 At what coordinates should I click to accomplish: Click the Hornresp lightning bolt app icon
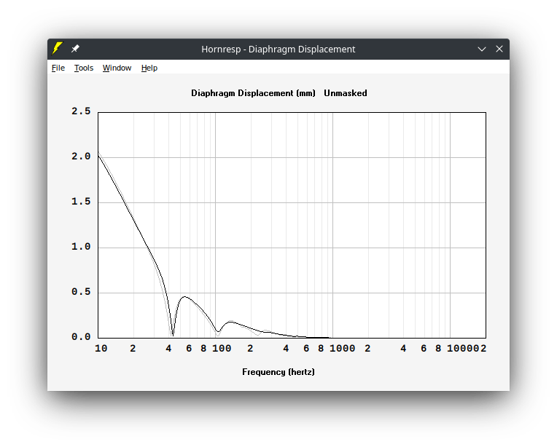tap(57, 49)
